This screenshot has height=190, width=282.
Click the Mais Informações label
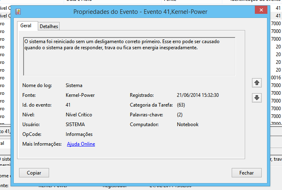click(x=42, y=144)
